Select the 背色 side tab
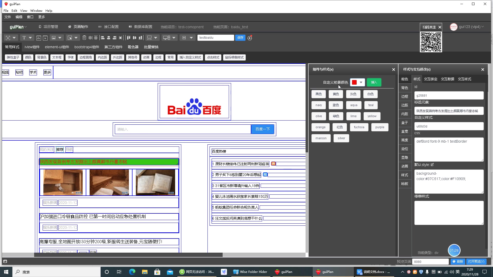This screenshot has width=493, height=277. (x=405, y=88)
